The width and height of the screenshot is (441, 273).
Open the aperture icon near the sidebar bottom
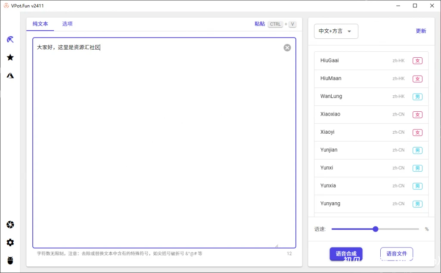10,224
